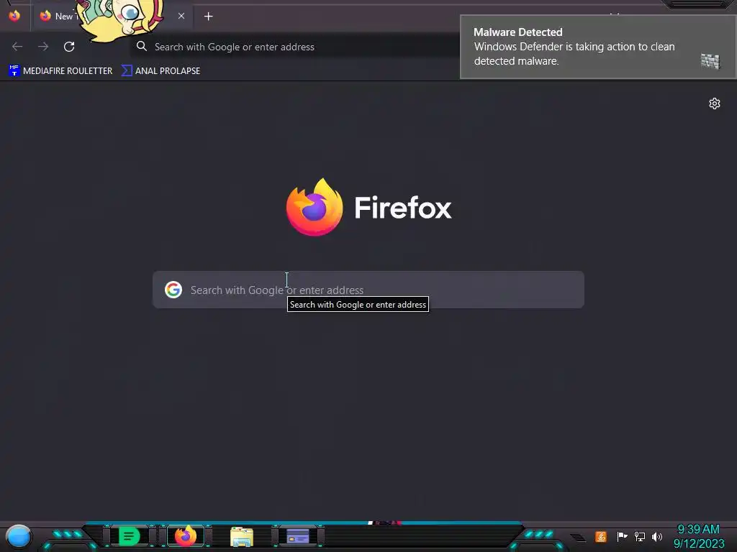The width and height of the screenshot is (737, 552).
Task: Open the Action Center flag icon
Action: (622, 536)
